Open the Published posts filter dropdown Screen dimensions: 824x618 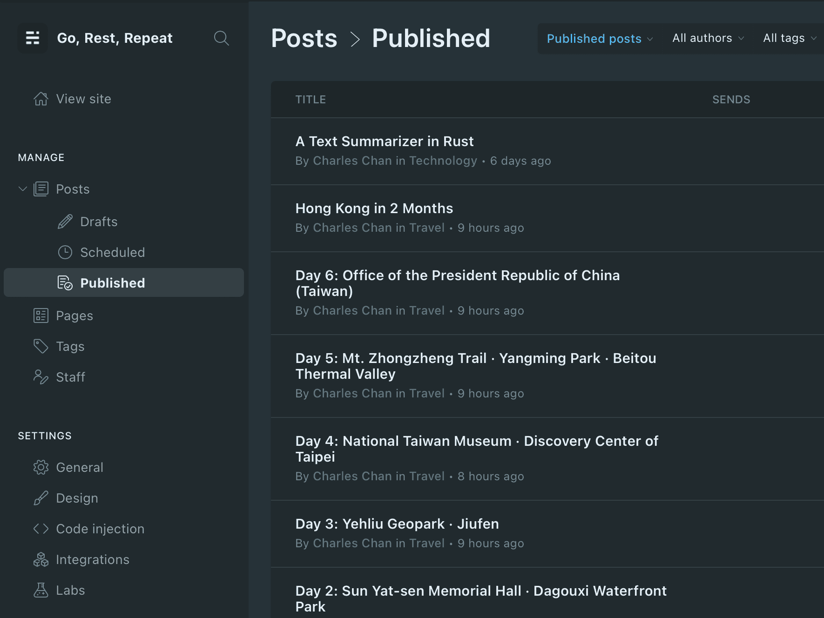[x=600, y=39]
